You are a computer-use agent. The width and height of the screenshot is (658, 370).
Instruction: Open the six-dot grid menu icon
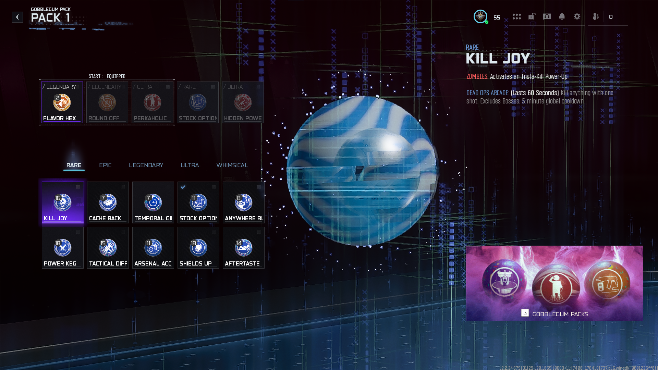[x=516, y=16]
